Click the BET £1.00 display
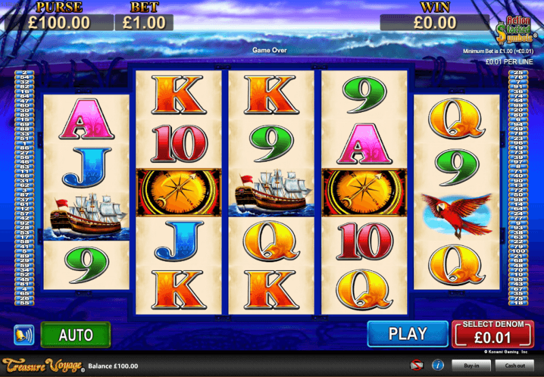Image resolution: width=544 pixels, height=377 pixels. pos(144,22)
